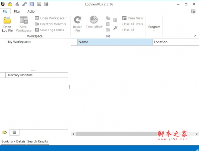199x151 pixels.
Task: Click the horizontal scrollbar thumb
Action: pyautogui.click(x=116, y=134)
